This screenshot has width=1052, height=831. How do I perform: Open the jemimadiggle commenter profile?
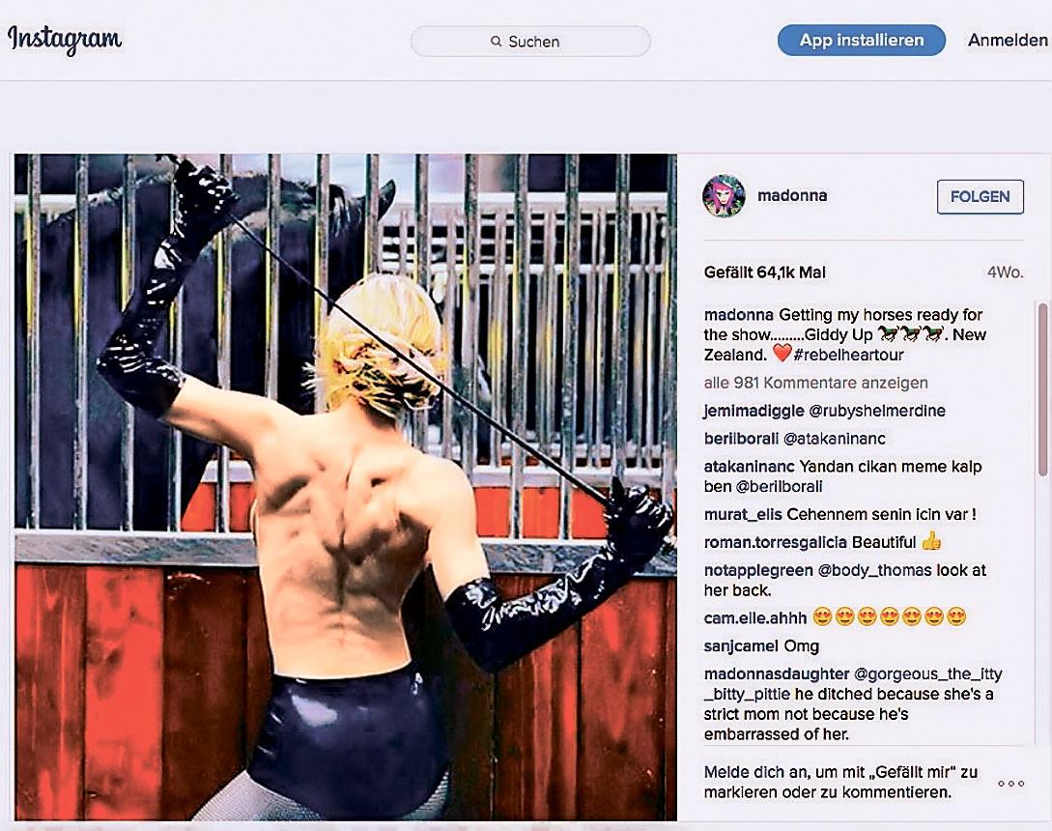[x=753, y=411]
